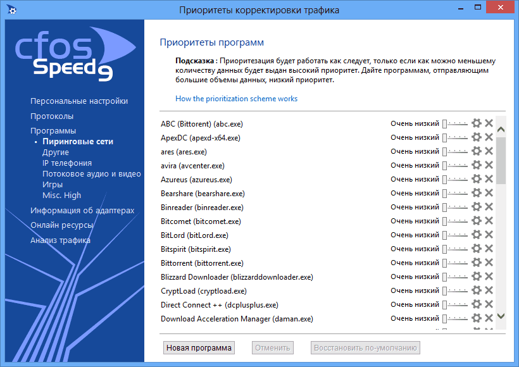Screen dimensions: 519x367
Task: Remove Download Acceleration Manager entry
Action: (489, 318)
